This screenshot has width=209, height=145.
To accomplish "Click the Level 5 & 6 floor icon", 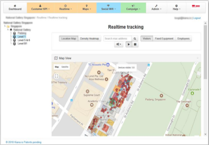I will point(15,40).
